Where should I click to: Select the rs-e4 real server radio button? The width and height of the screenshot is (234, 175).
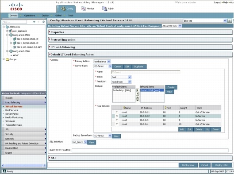(117, 124)
